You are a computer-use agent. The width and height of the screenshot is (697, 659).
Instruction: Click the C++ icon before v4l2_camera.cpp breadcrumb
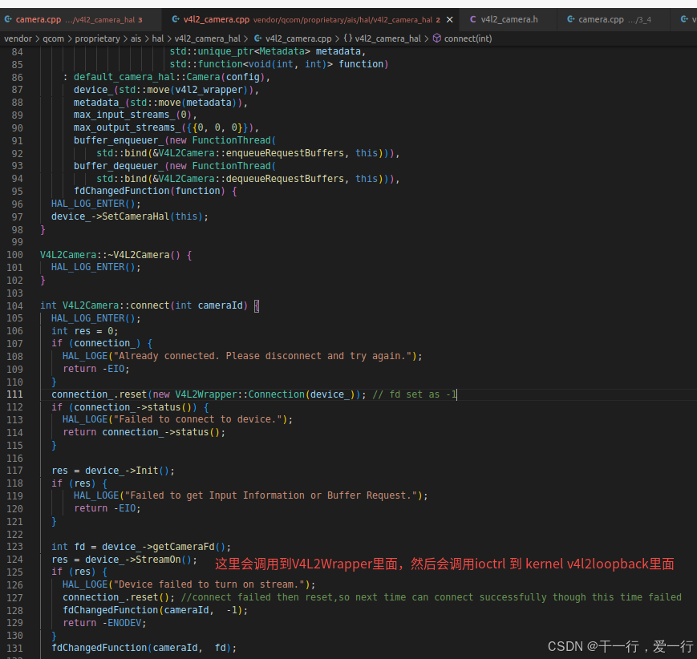(257, 38)
